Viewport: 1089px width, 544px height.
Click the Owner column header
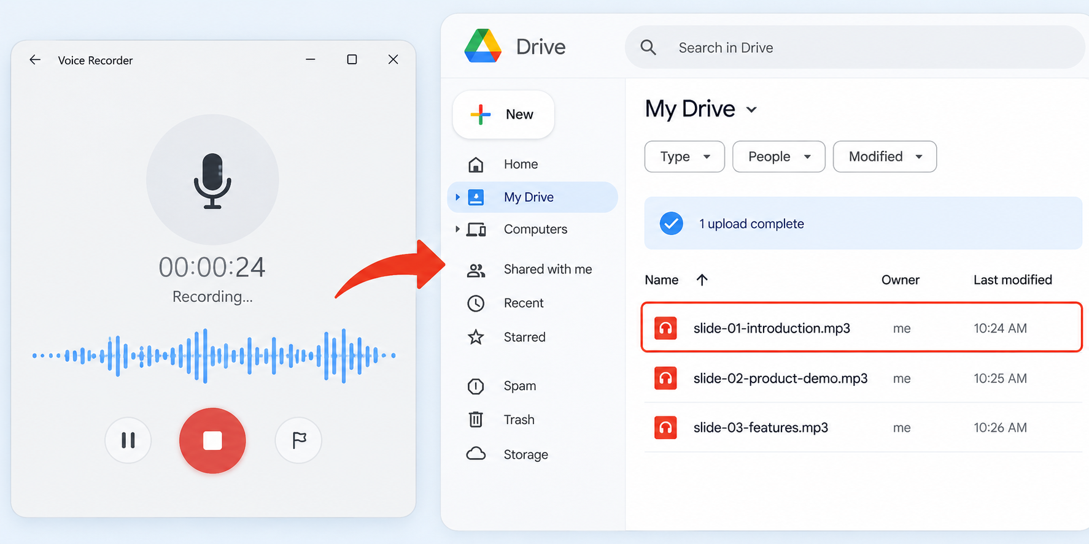click(900, 280)
